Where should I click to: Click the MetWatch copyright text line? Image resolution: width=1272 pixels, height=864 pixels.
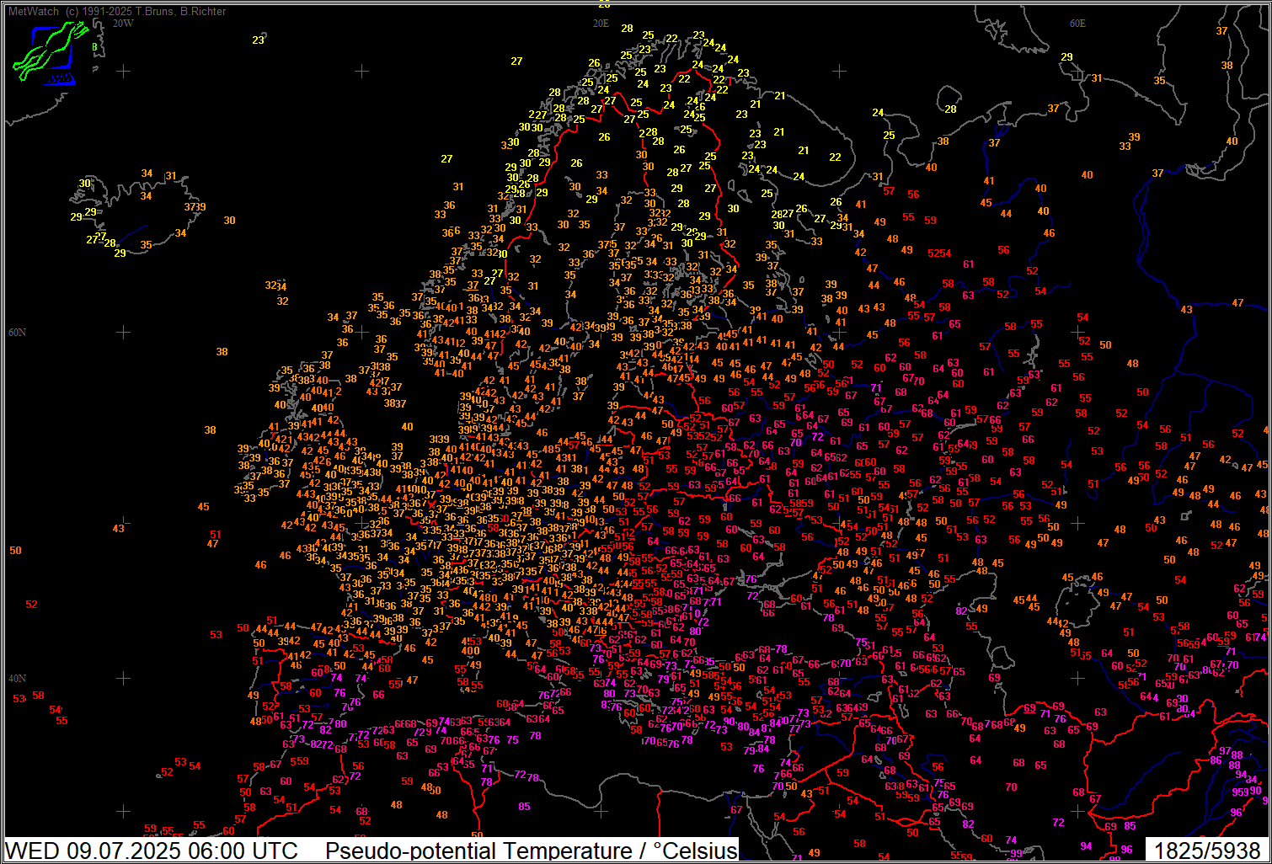click(x=117, y=12)
